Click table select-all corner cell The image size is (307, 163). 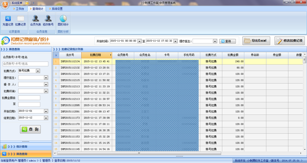coord(56,55)
